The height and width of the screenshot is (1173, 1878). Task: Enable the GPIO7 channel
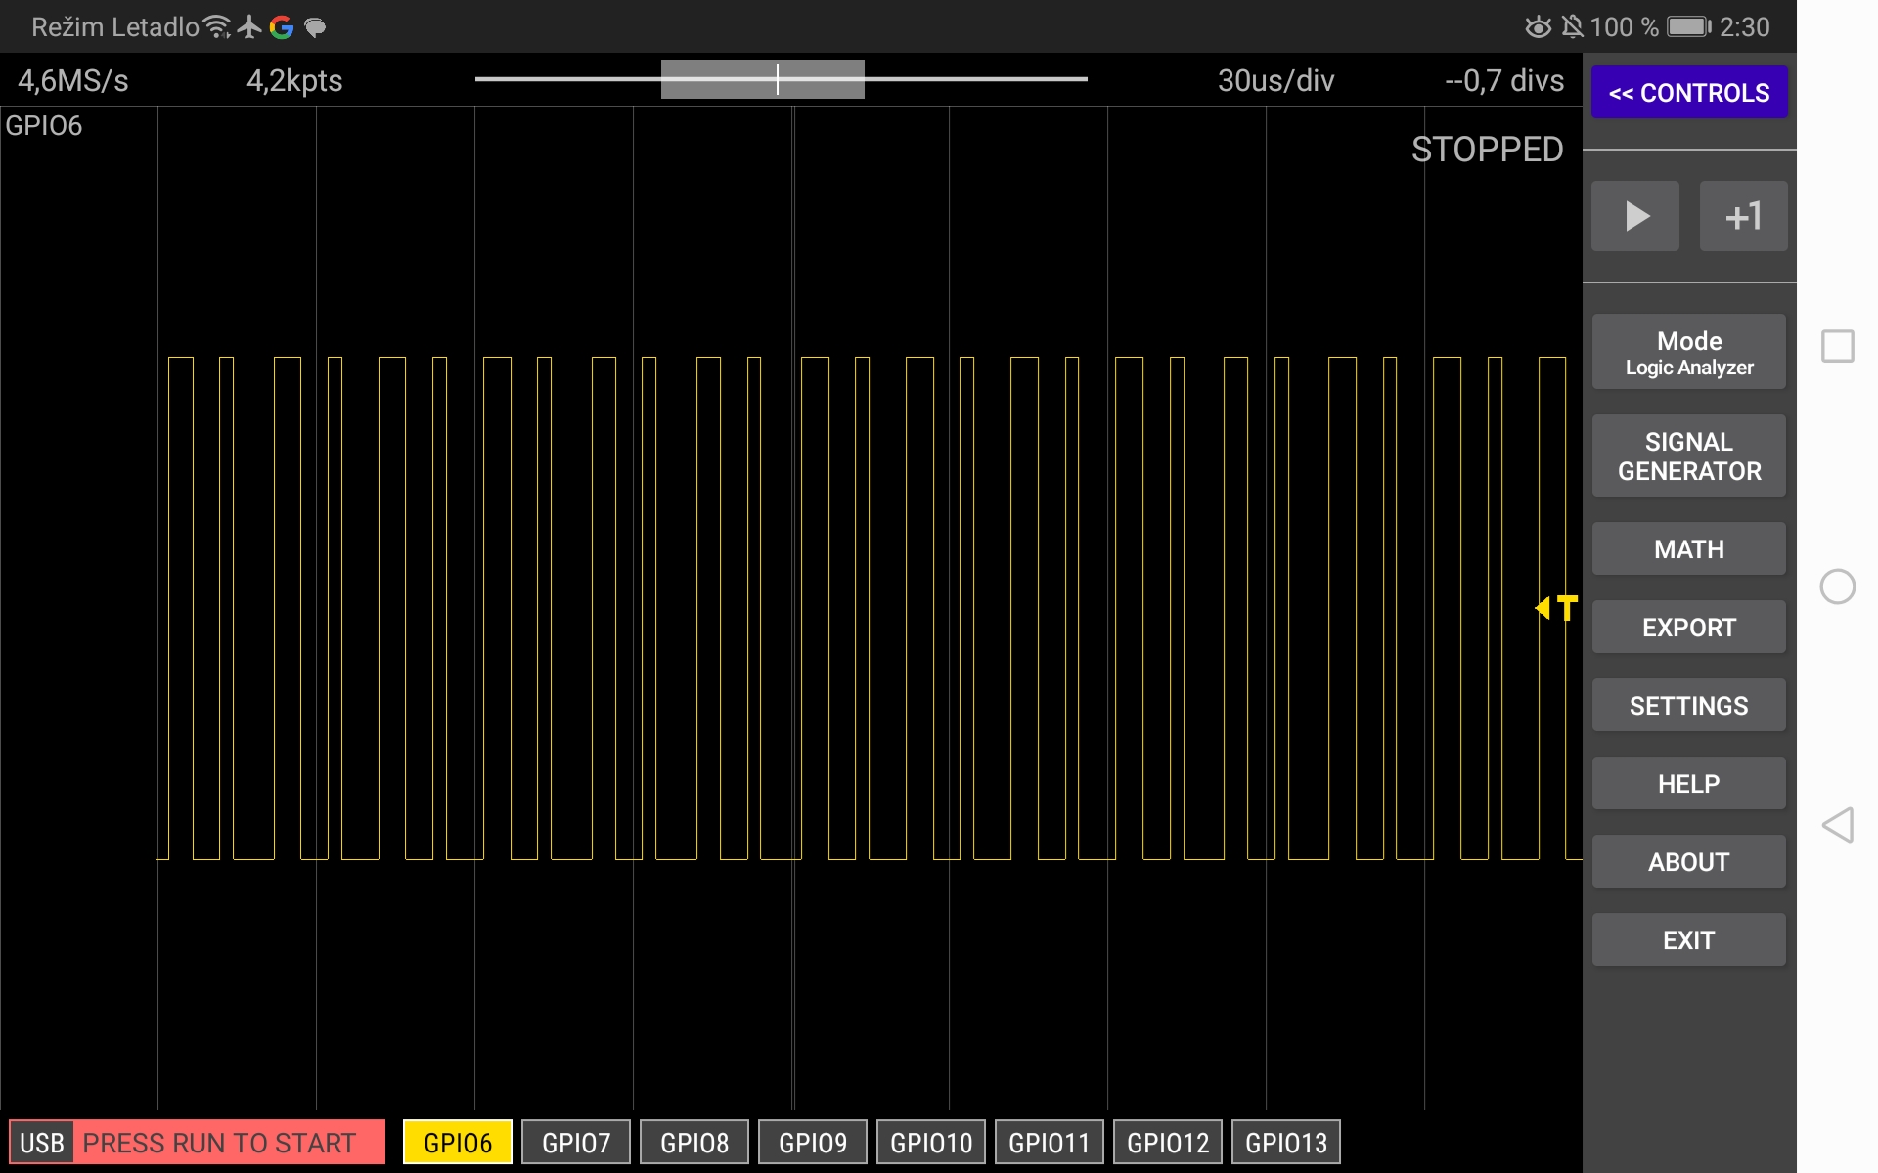(575, 1142)
